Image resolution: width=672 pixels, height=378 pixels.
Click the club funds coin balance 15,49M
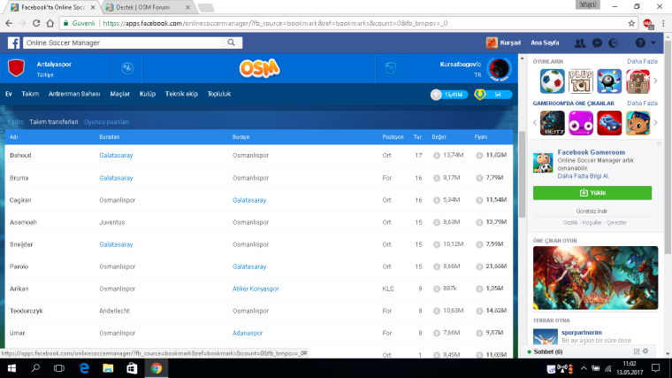(x=448, y=95)
